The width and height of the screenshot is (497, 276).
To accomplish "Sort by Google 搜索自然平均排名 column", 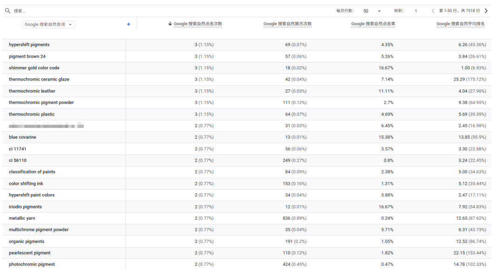I will [460, 24].
